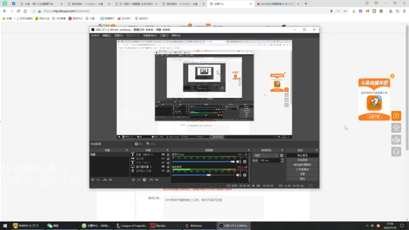Open the 帮助(H) menu in OBS
The height and width of the screenshot is (230, 409).
coord(176,35)
